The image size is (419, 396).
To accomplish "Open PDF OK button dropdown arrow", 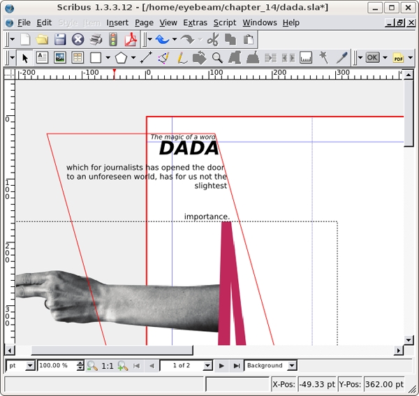I will click(x=385, y=58).
